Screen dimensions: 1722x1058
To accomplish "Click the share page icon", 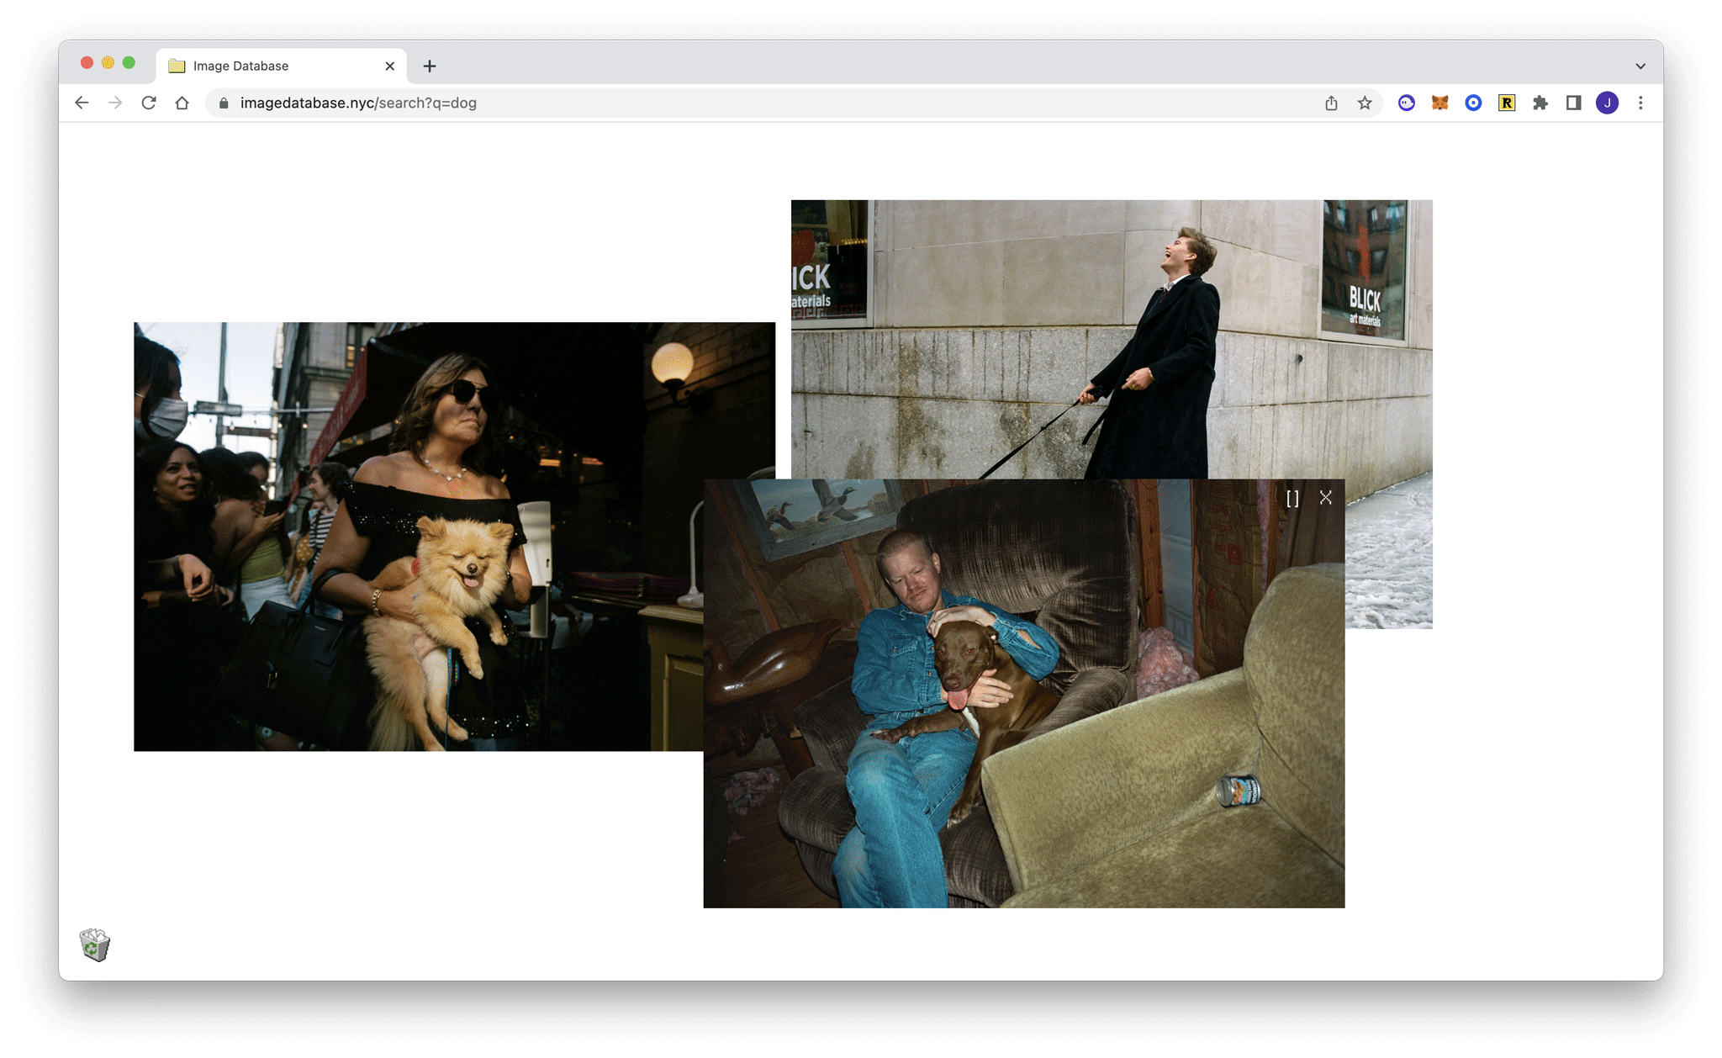I will tap(1331, 103).
